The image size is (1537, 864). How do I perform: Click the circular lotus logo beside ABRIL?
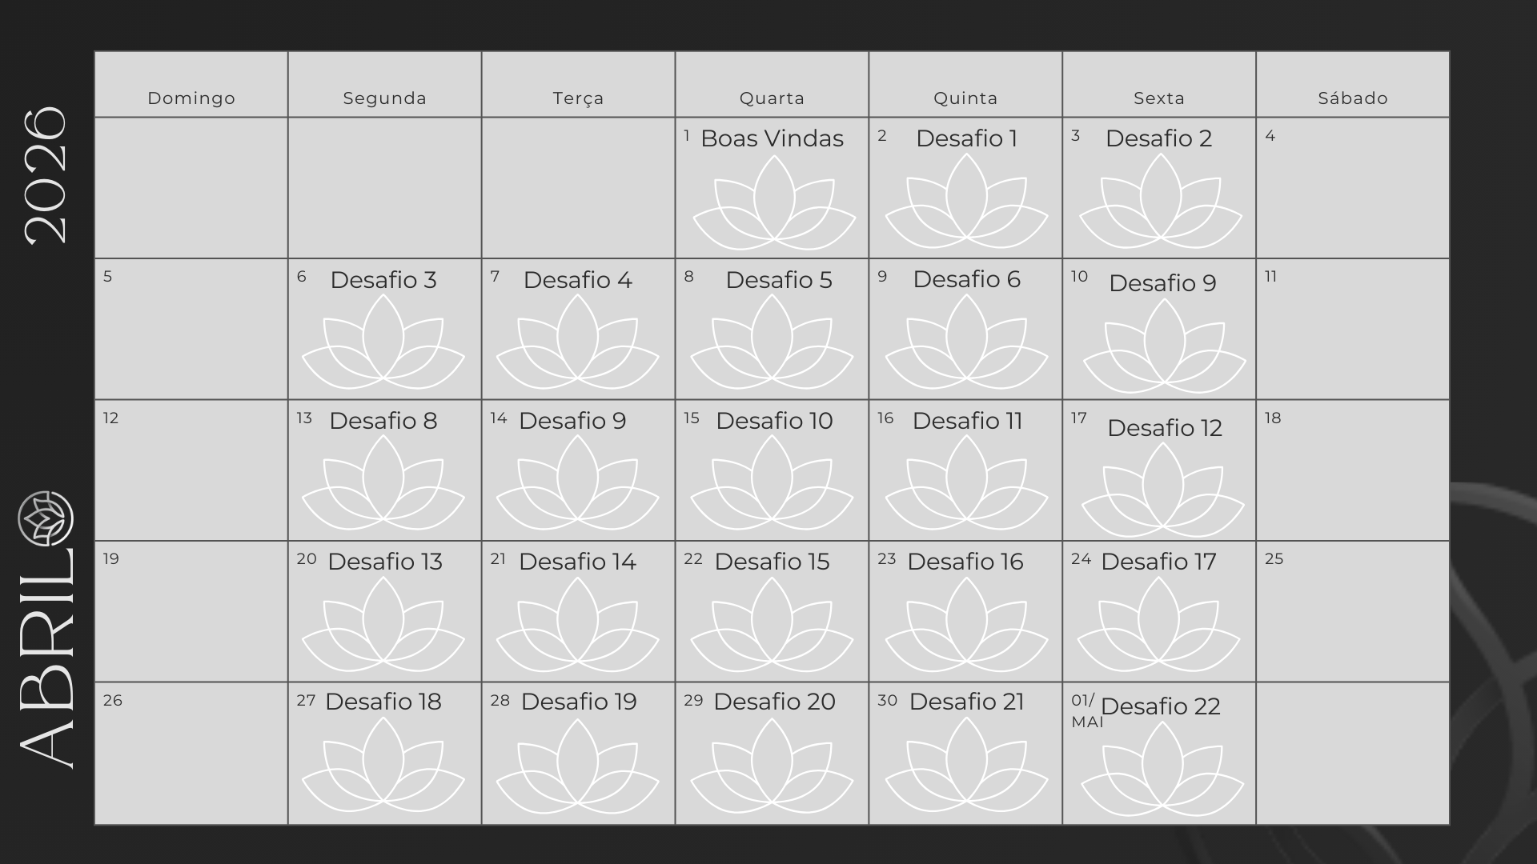point(46,519)
